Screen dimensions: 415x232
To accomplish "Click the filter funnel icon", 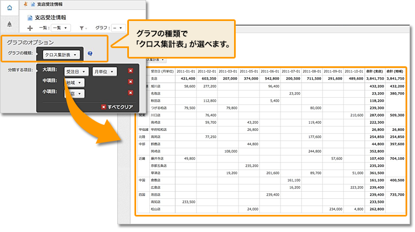I will tap(82, 28).
